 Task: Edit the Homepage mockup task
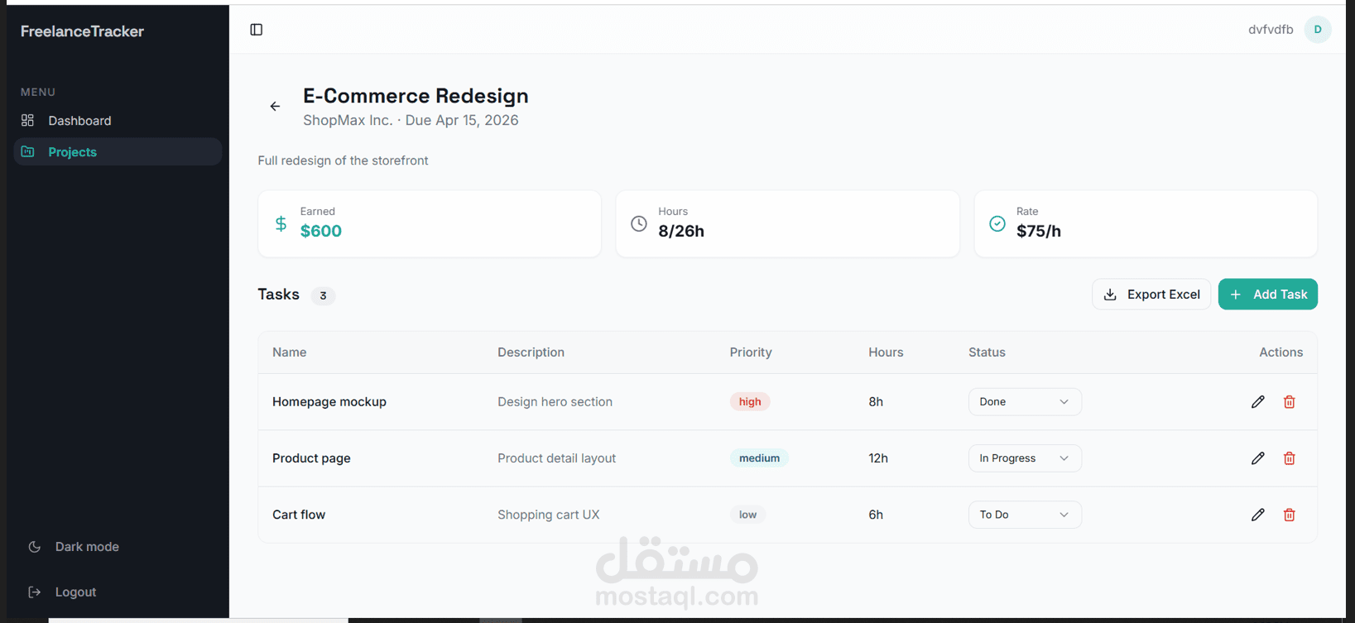pos(1257,402)
